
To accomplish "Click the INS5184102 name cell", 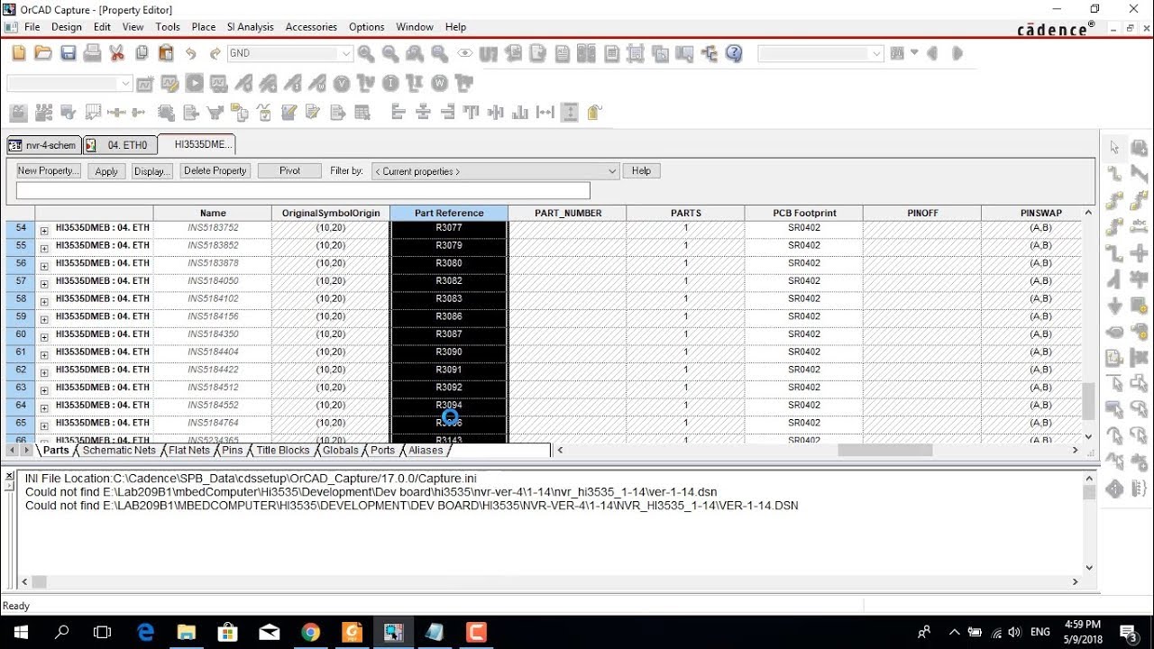I will [x=213, y=299].
